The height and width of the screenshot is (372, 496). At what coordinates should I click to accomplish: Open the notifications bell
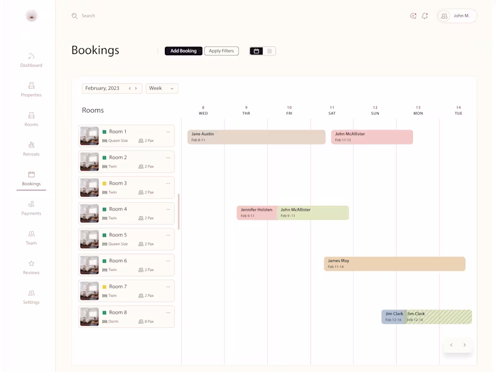pos(425,16)
